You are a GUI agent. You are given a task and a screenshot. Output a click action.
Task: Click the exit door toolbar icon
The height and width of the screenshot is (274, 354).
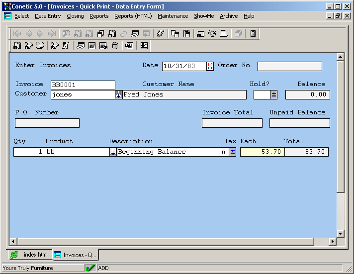coord(253,34)
